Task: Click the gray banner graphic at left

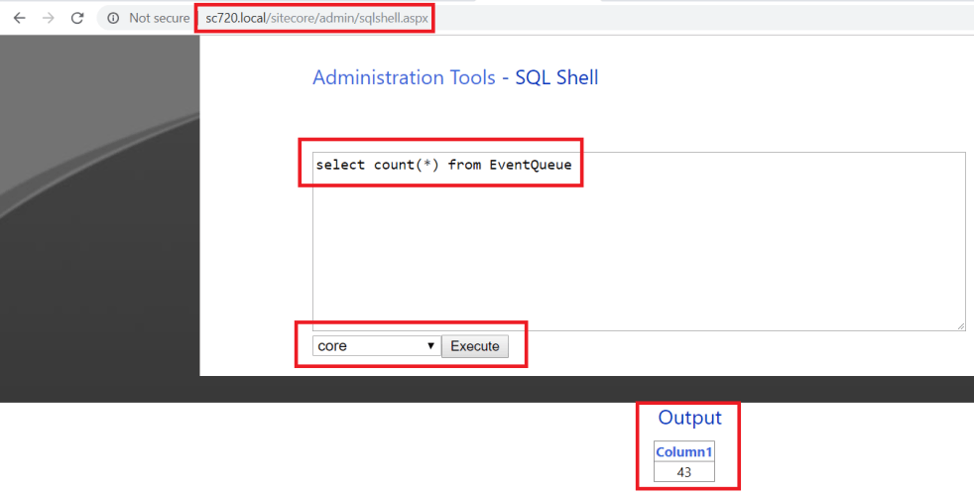Action: click(x=99, y=198)
